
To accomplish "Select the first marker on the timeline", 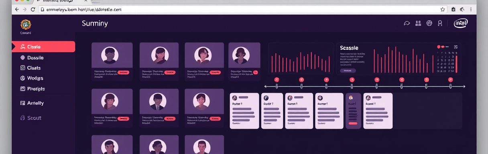I will coord(277,86).
